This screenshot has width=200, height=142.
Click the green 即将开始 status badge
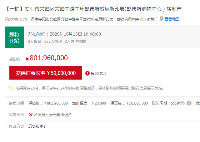tap(14, 37)
